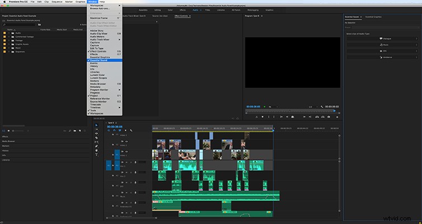
Task: Select the Razor tool in toolbar
Action: 97,138
